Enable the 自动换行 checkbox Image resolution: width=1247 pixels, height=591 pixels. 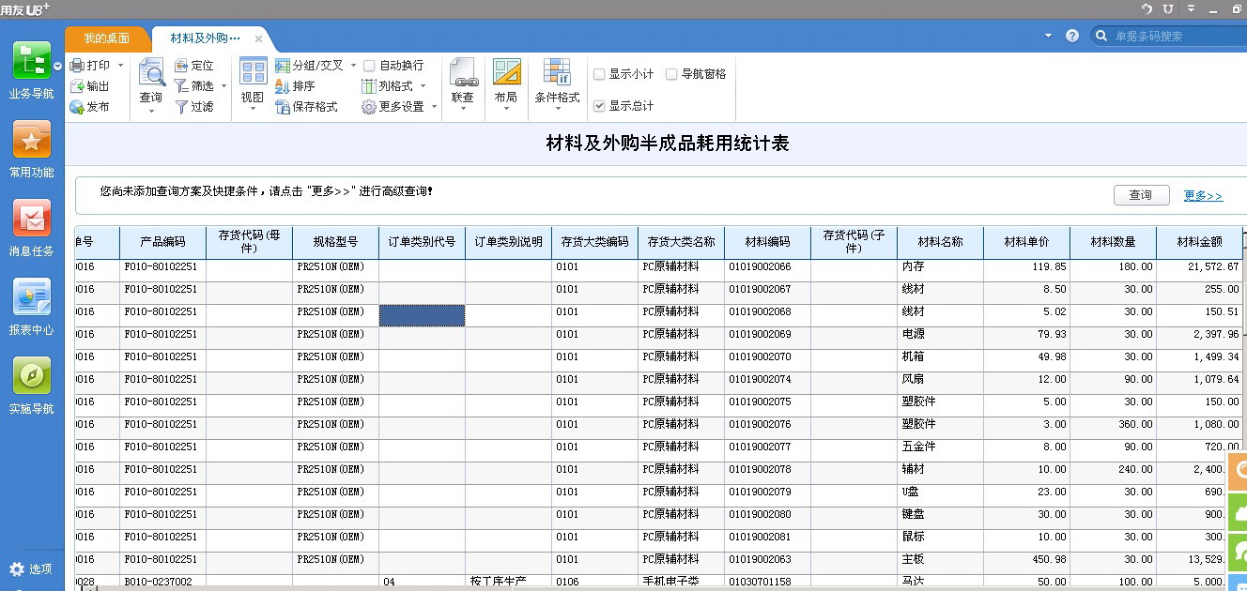pyautogui.click(x=369, y=66)
